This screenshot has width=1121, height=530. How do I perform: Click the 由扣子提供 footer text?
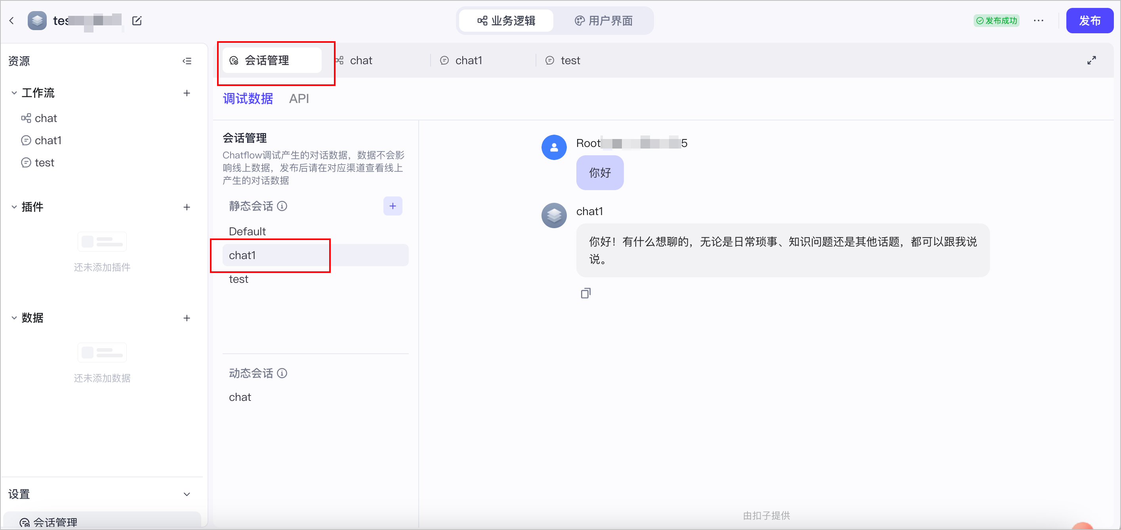[766, 516]
